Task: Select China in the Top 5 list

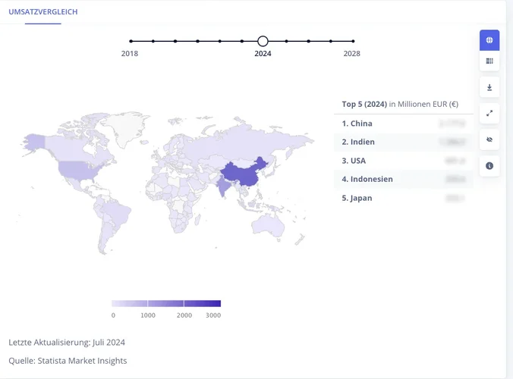Action: point(403,124)
